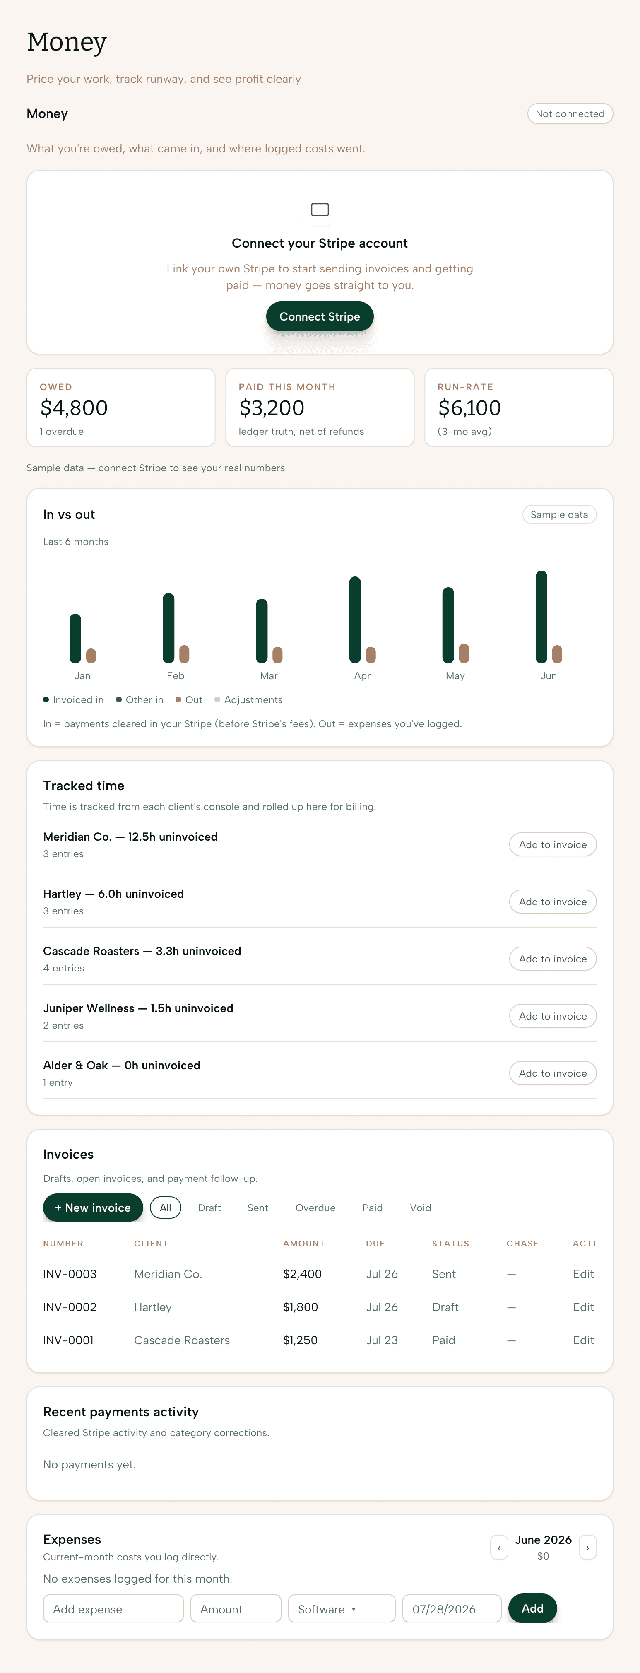This screenshot has height=1673, width=640.
Task: Filter invoices by Overdue
Action: pyautogui.click(x=315, y=1208)
